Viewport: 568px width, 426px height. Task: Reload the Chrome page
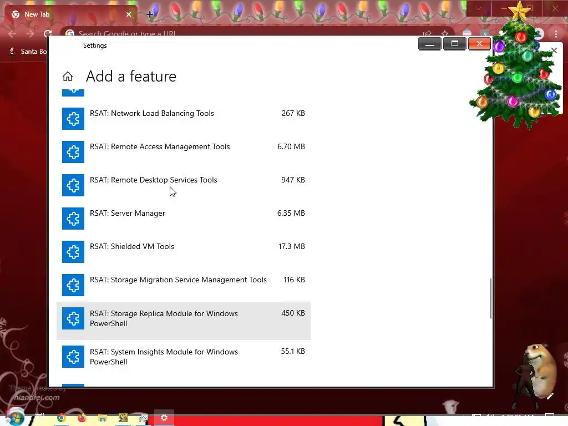(48, 34)
